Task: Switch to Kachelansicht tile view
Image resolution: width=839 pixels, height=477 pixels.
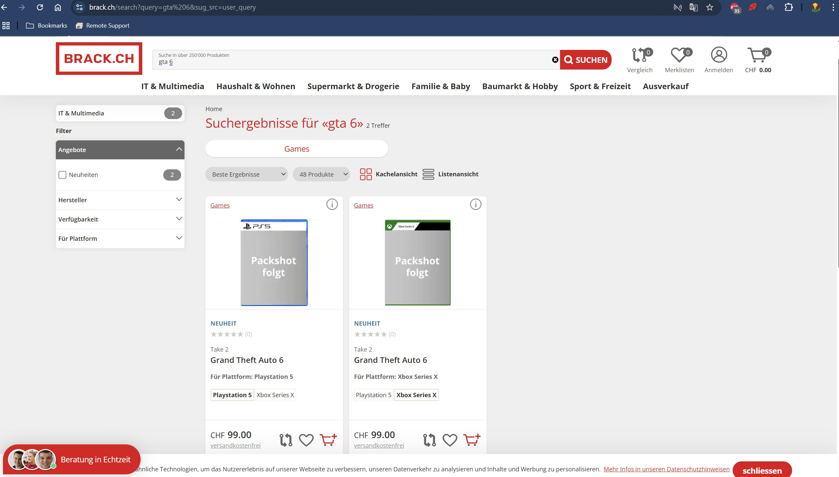Action: tap(389, 174)
